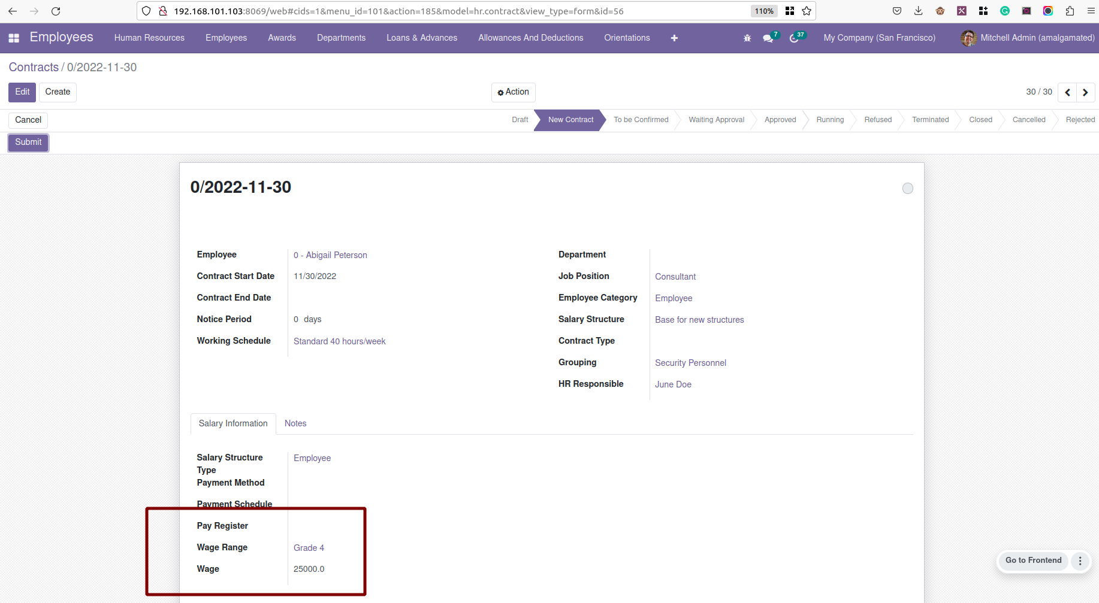Open the Departments menu
The height and width of the screenshot is (603, 1099).
coord(341,38)
